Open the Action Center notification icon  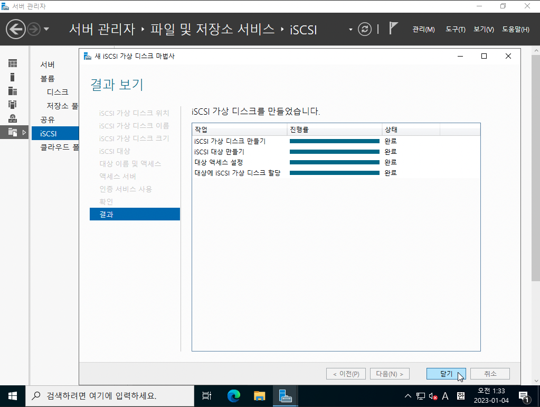pos(524,396)
